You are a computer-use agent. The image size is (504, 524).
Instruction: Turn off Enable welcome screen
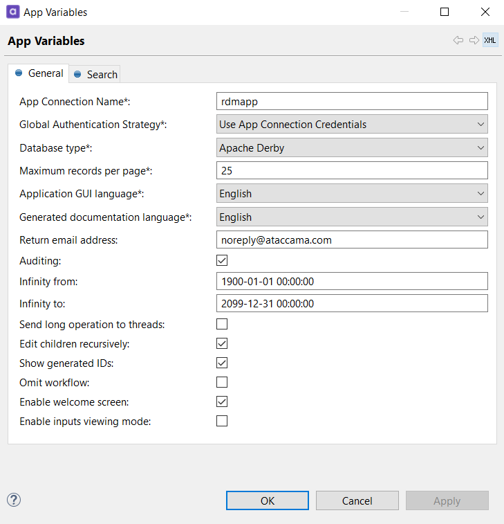(x=222, y=401)
